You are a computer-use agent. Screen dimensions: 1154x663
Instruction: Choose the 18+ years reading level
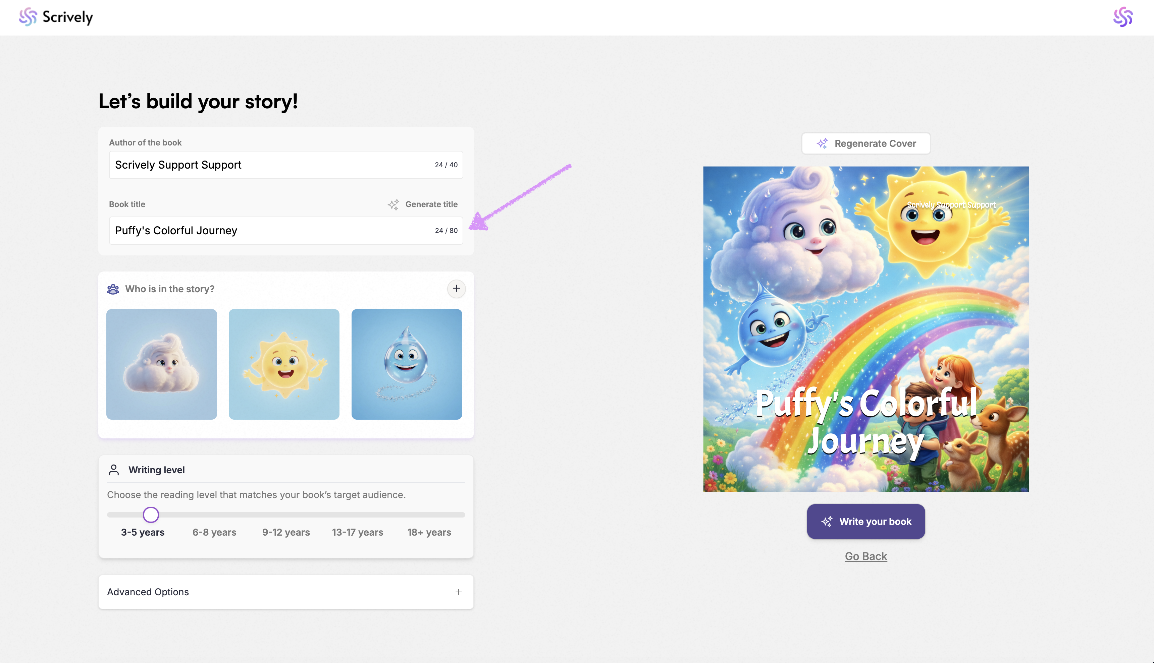(x=429, y=532)
